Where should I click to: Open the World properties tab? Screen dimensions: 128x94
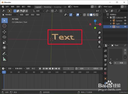(x=105, y=73)
